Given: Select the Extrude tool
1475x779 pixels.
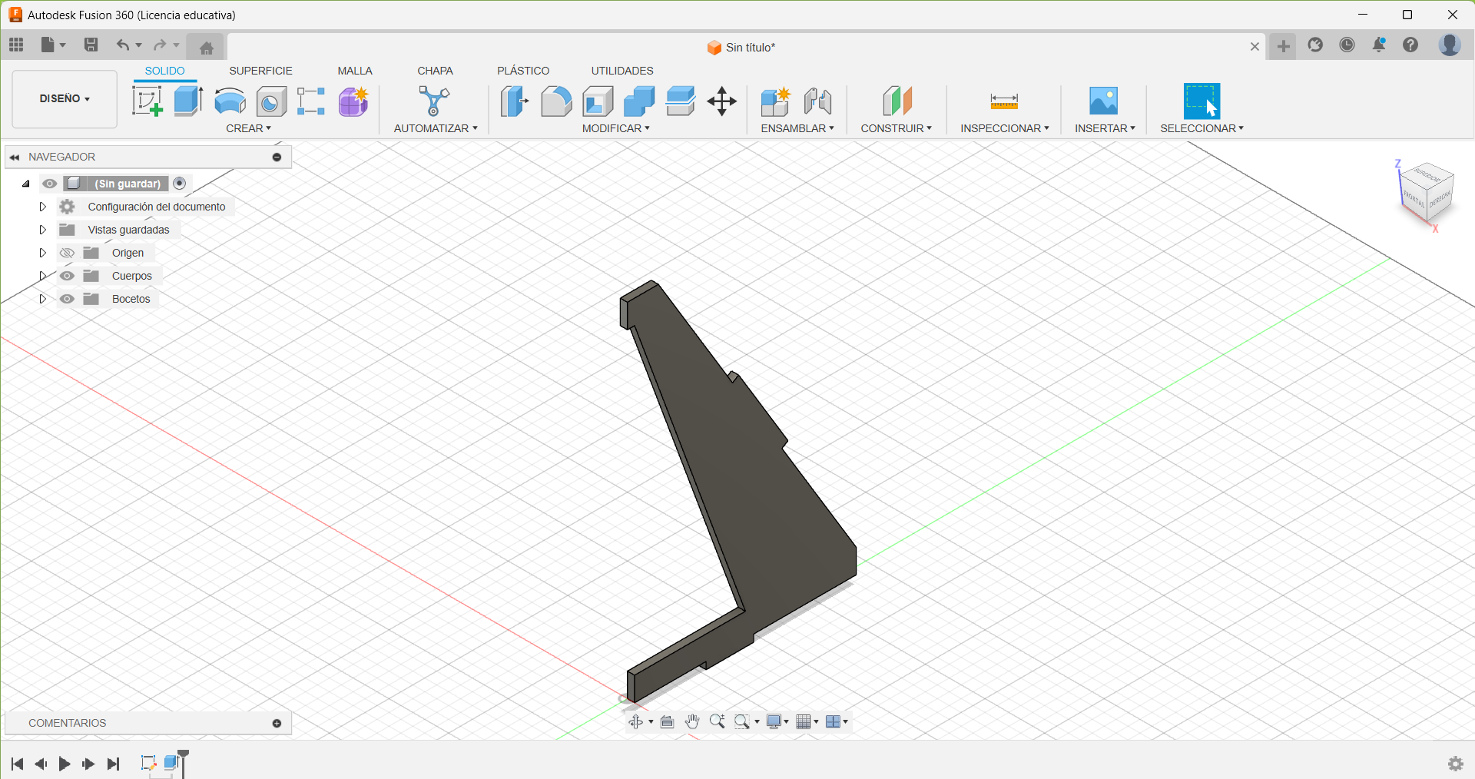Looking at the screenshot, I should tap(188, 101).
